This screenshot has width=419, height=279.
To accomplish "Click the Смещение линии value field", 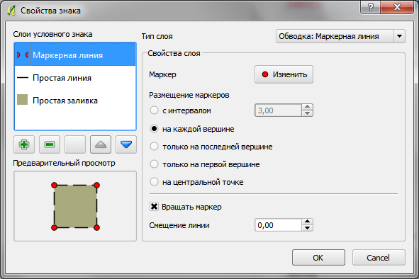I will click(x=278, y=225).
